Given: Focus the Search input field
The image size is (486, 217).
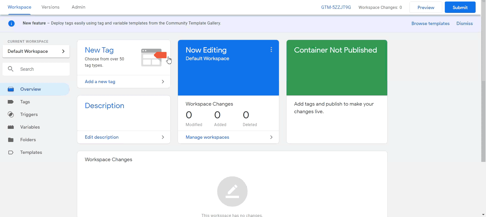Looking at the screenshot, I should coord(36,69).
